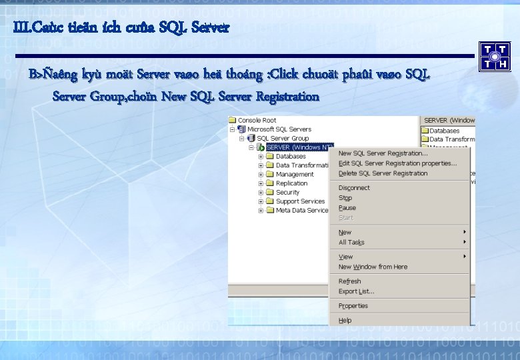Expand the Data Transformation tree node
Viewport: 520px width, 360px height.
[261, 165]
